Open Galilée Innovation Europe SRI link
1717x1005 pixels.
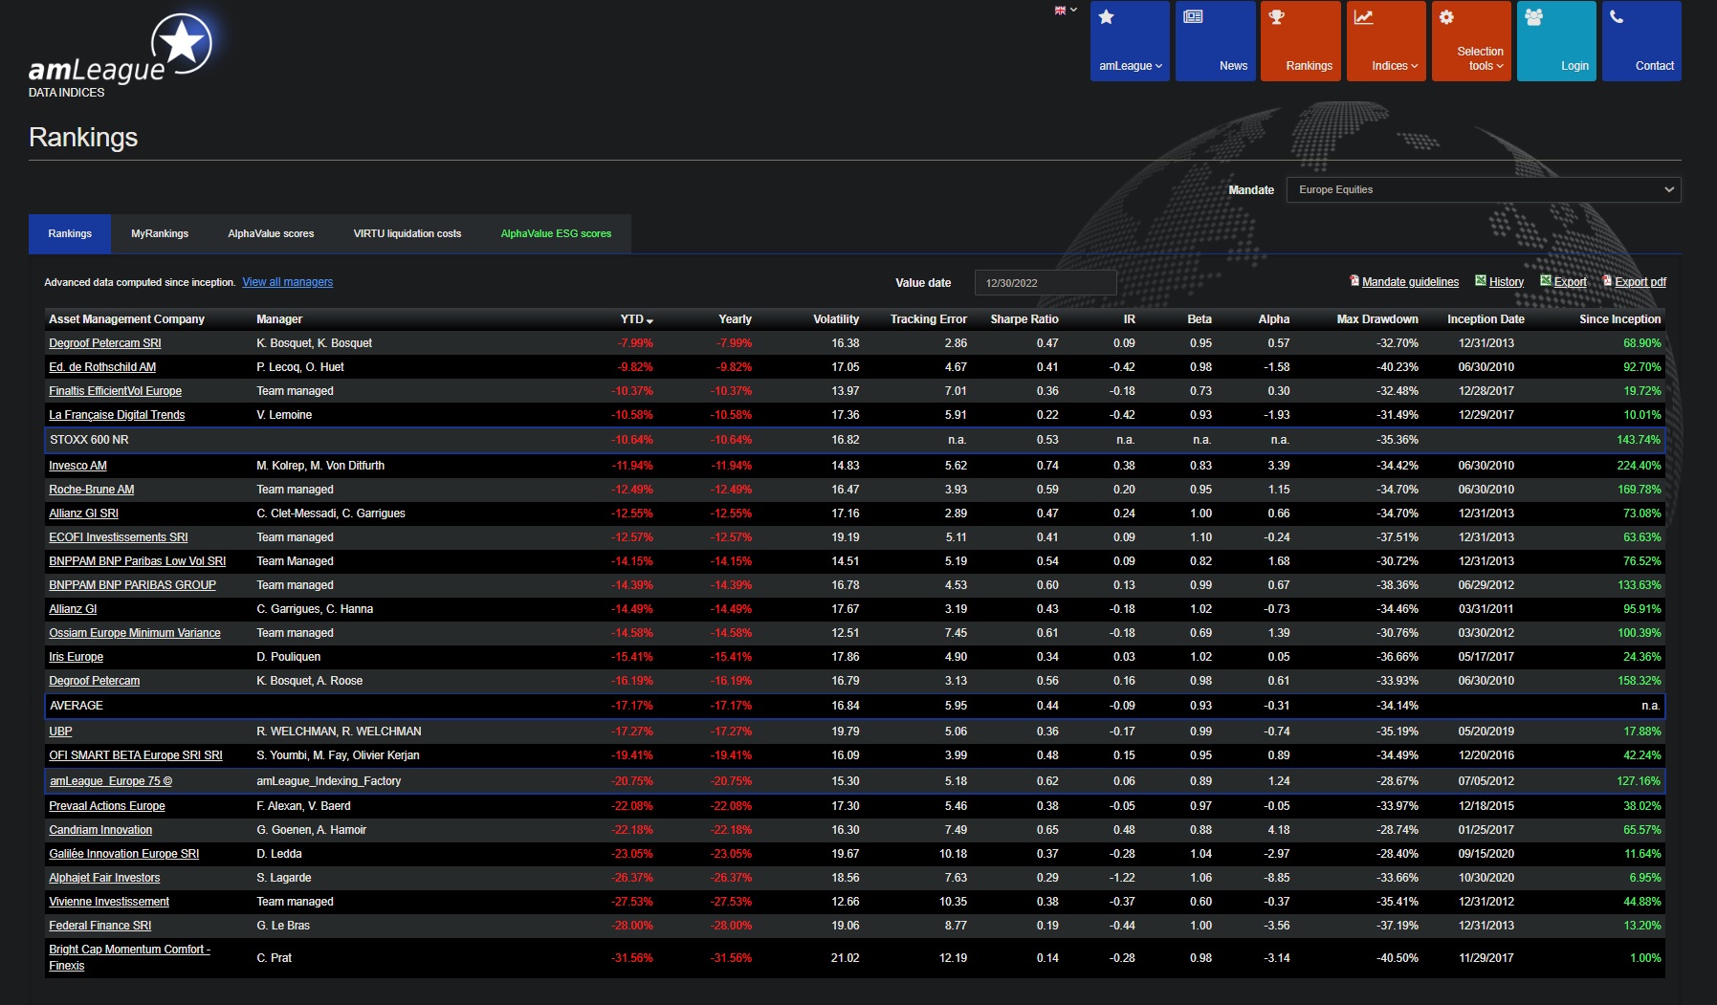[124, 854]
